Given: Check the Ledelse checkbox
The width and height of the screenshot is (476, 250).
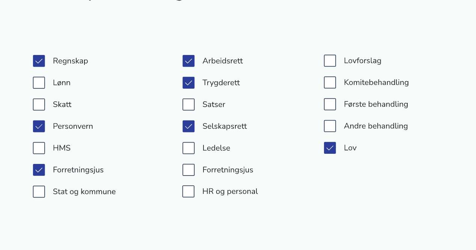Looking at the screenshot, I should pos(188,148).
